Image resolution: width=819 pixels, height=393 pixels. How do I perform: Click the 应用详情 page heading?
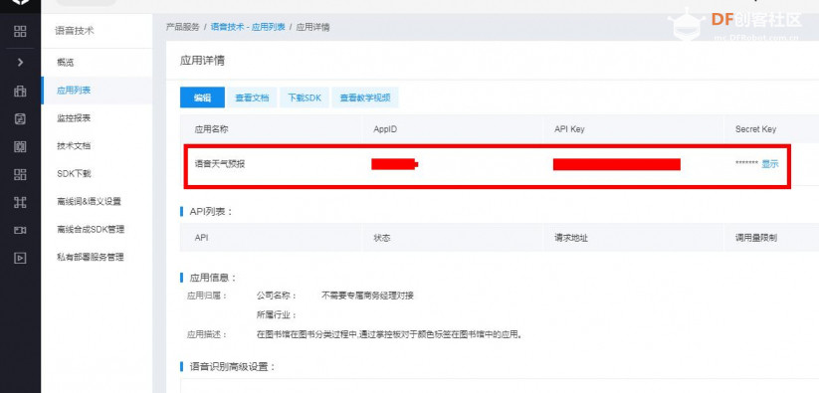[202, 61]
